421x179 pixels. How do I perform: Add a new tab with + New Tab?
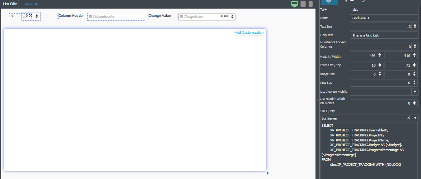tap(30, 4)
